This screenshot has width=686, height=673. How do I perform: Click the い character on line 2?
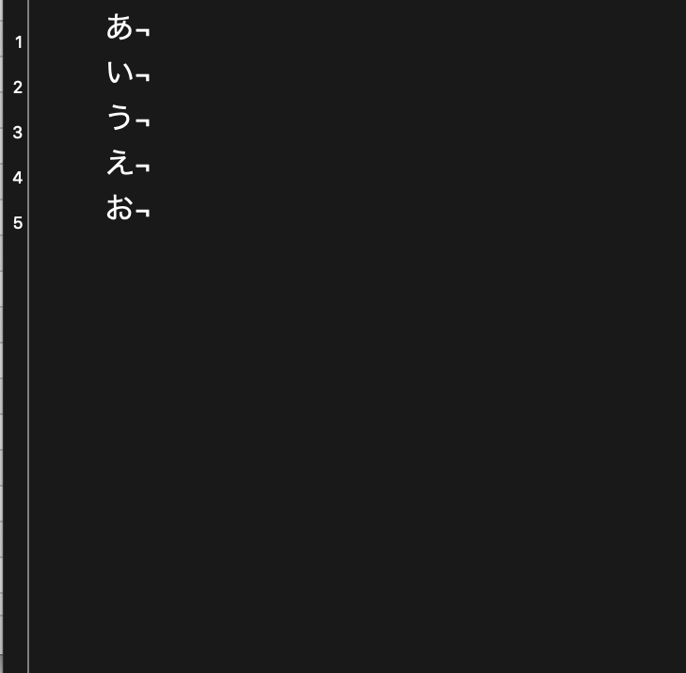point(120,72)
